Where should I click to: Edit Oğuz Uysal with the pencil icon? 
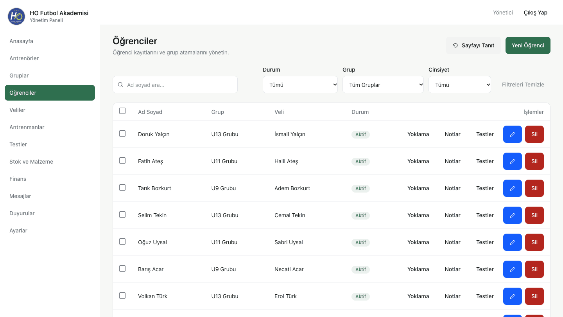(513, 242)
